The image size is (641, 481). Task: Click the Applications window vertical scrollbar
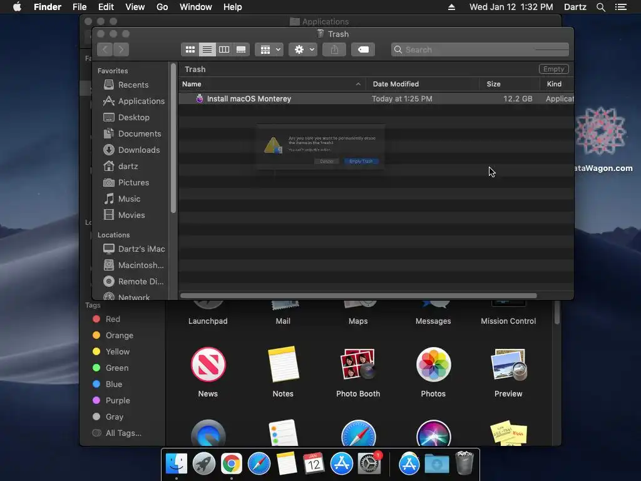pos(556,312)
